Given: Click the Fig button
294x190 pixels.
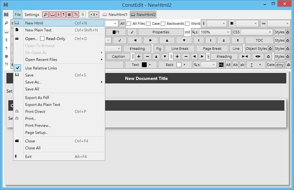Looking at the screenshot, I should point(158,49).
